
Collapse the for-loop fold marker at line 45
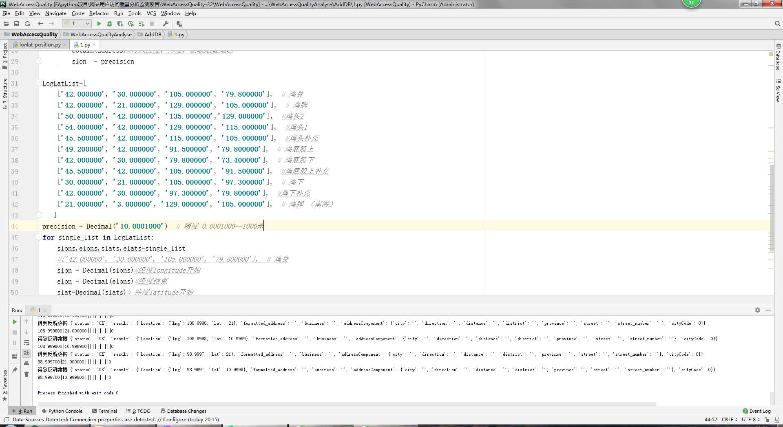click(39, 237)
